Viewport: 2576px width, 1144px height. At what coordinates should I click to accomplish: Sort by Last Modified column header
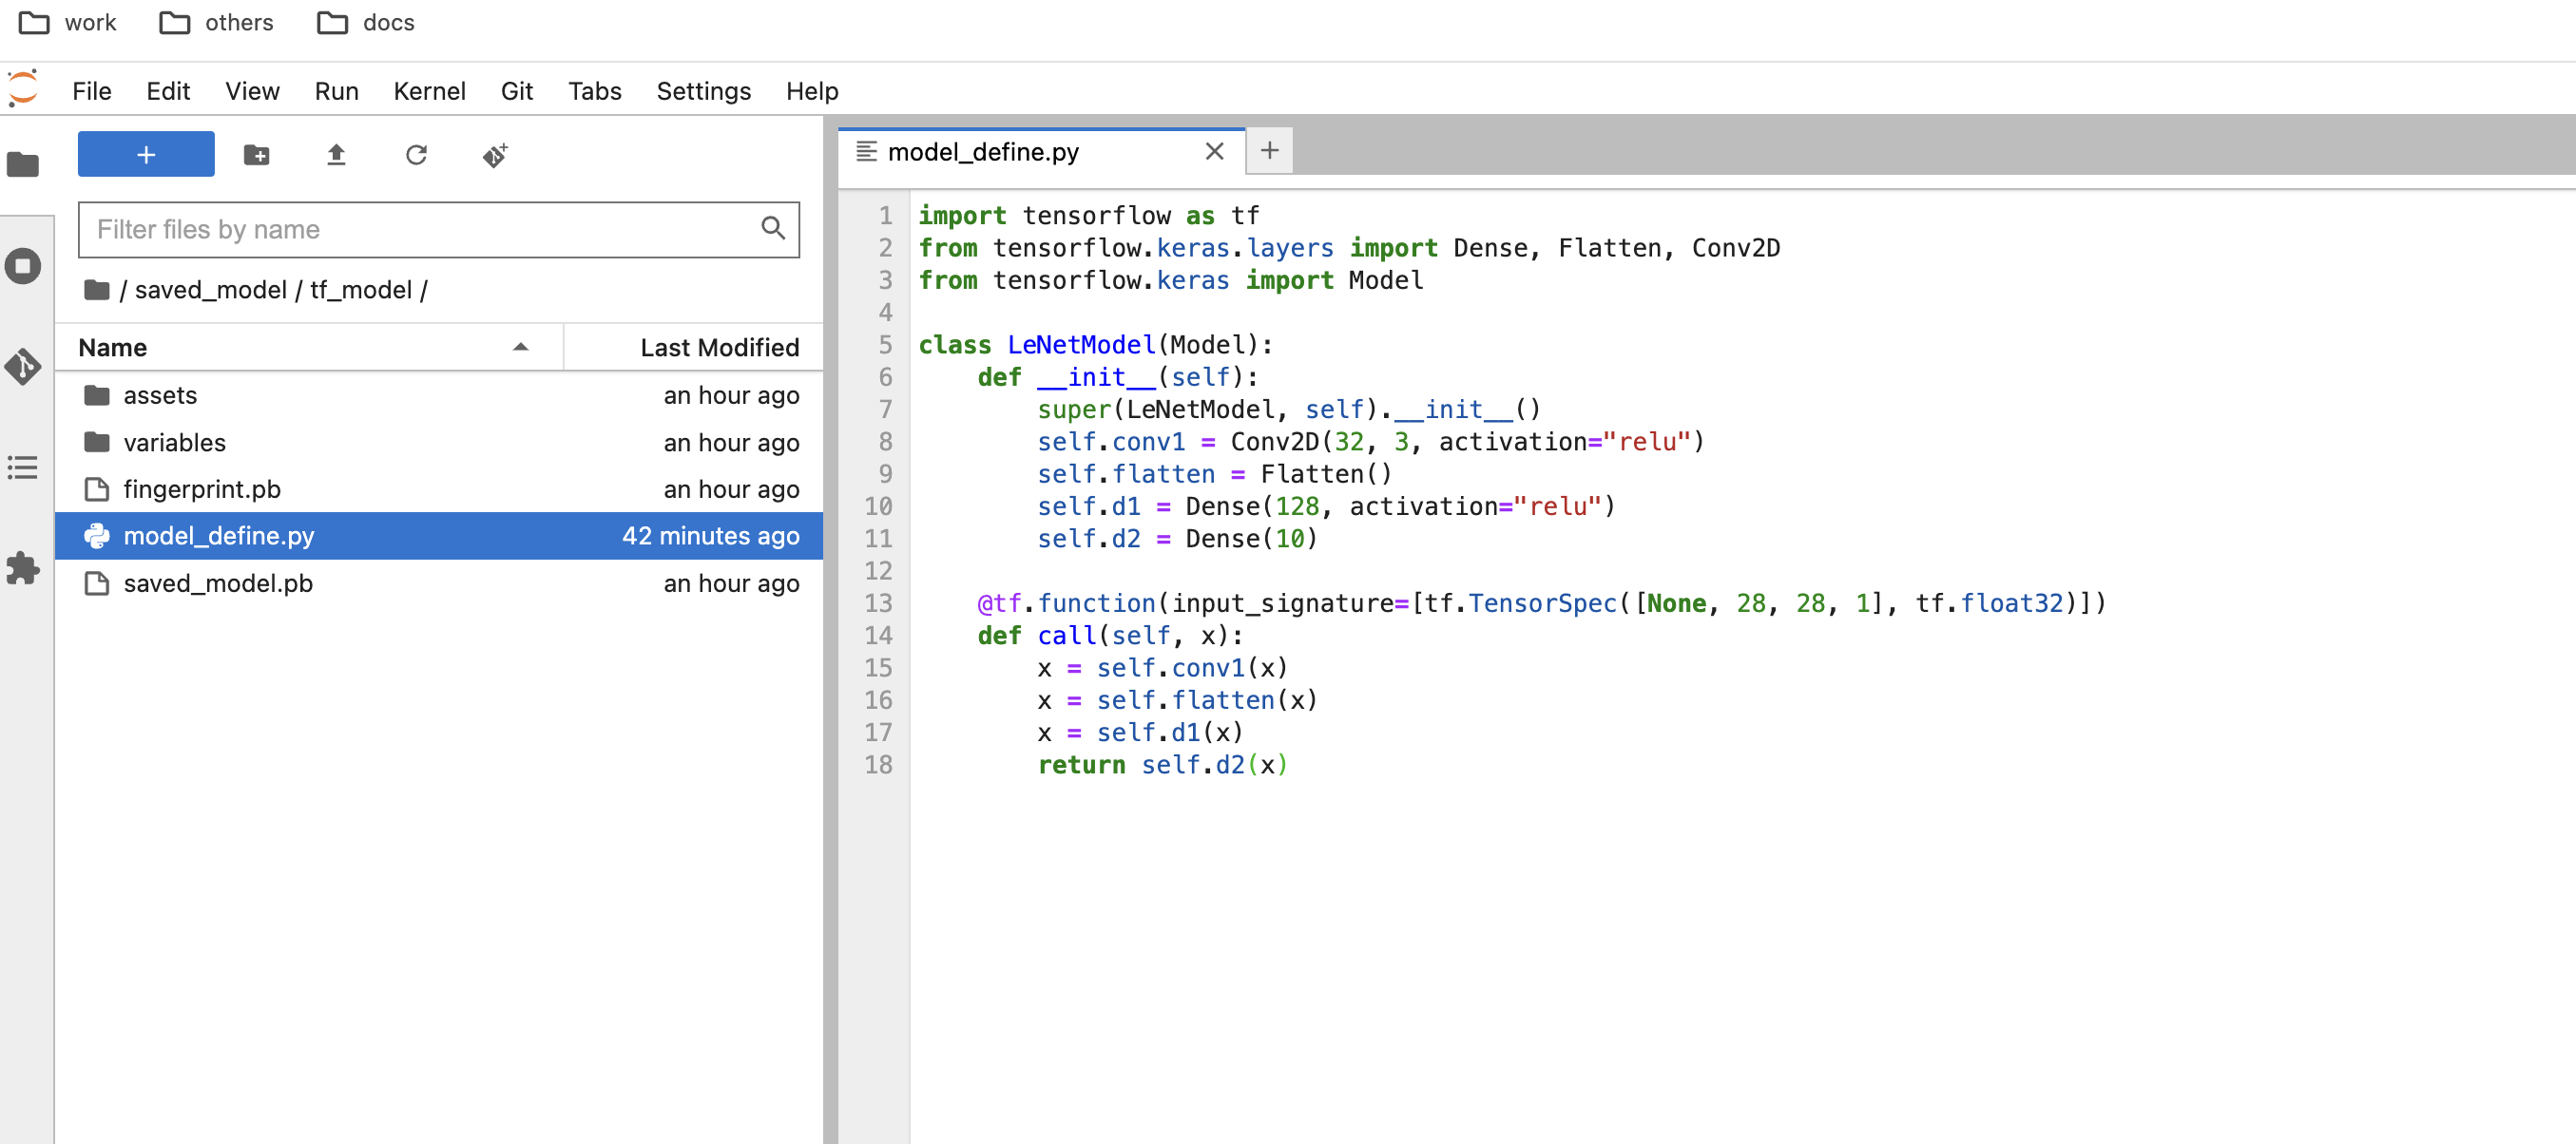[718, 347]
